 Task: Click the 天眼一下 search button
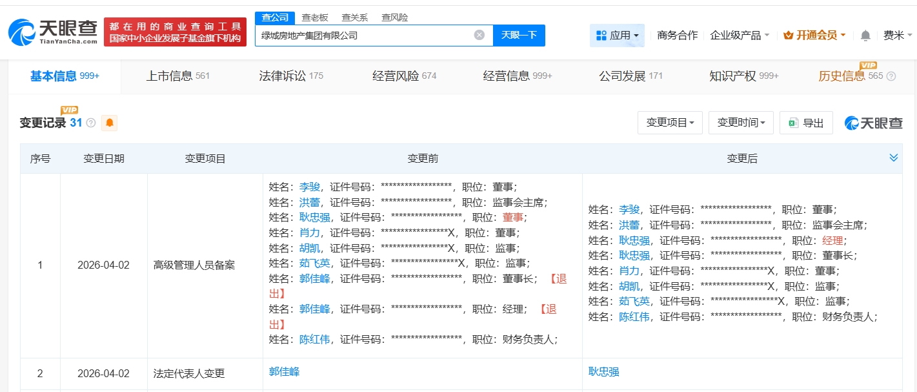click(x=519, y=35)
